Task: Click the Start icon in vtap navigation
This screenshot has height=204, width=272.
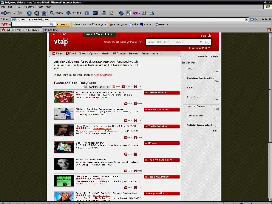Action: tap(54, 53)
